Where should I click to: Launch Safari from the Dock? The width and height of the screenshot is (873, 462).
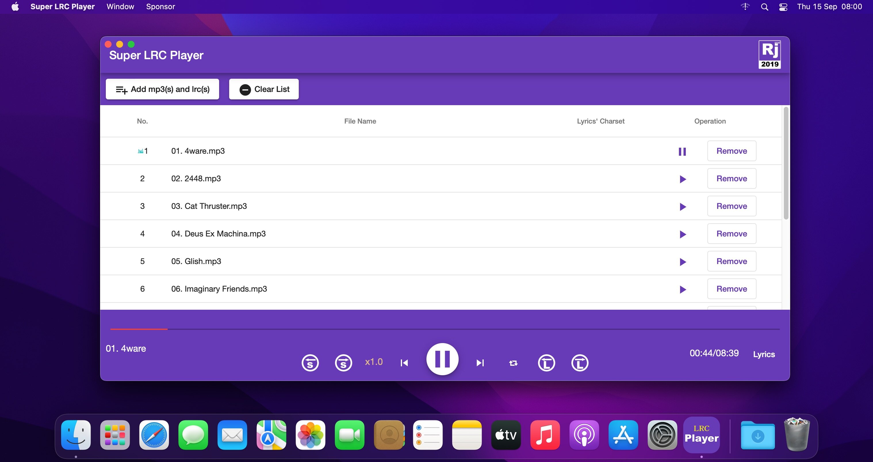[154, 435]
